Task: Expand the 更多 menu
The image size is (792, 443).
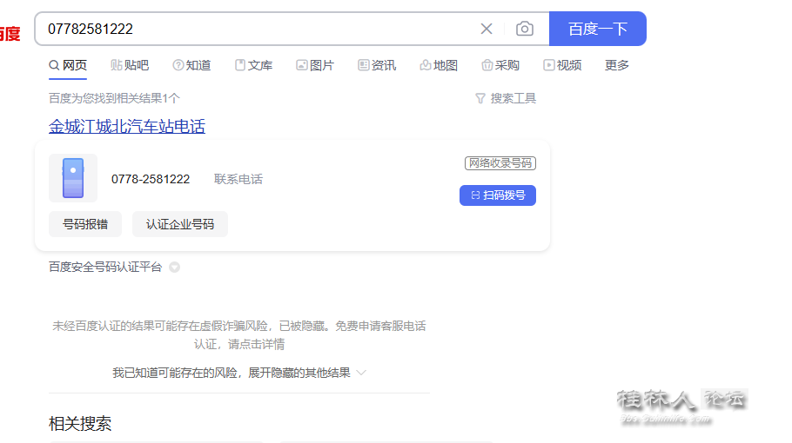Action: tap(617, 65)
